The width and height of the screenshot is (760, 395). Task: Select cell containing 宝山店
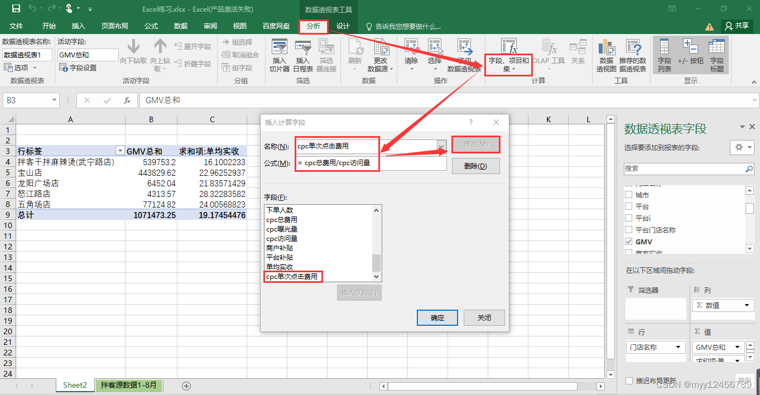click(x=70, y=172)
